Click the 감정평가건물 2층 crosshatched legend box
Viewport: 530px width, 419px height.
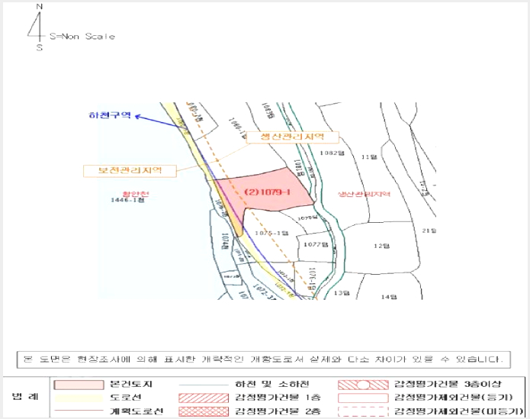coord(204,411)
